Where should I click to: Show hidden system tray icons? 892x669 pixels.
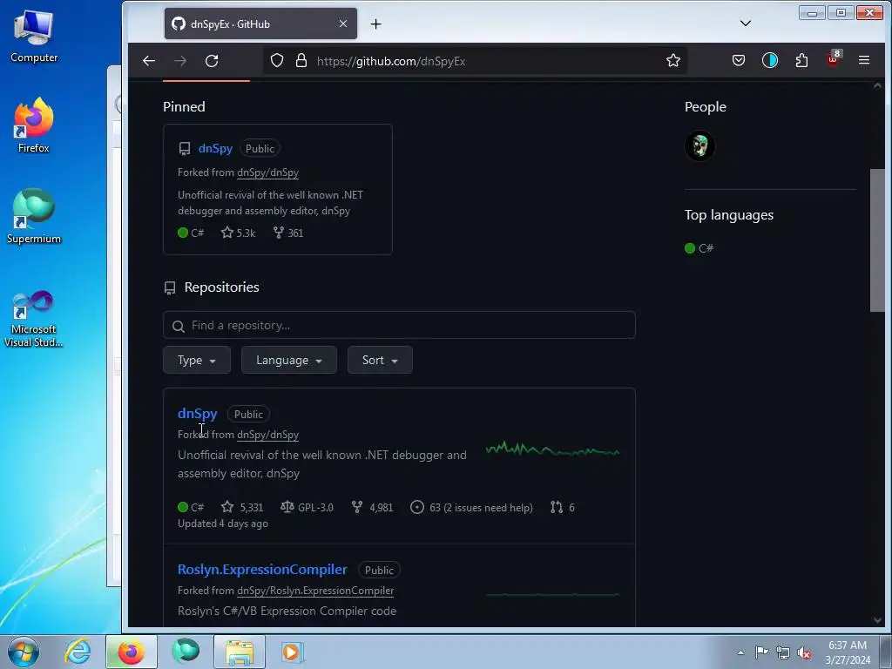[x=740, y=652]
